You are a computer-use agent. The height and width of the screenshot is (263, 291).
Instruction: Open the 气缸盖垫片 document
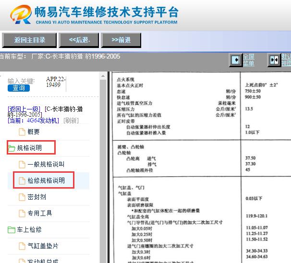[43, 246]
